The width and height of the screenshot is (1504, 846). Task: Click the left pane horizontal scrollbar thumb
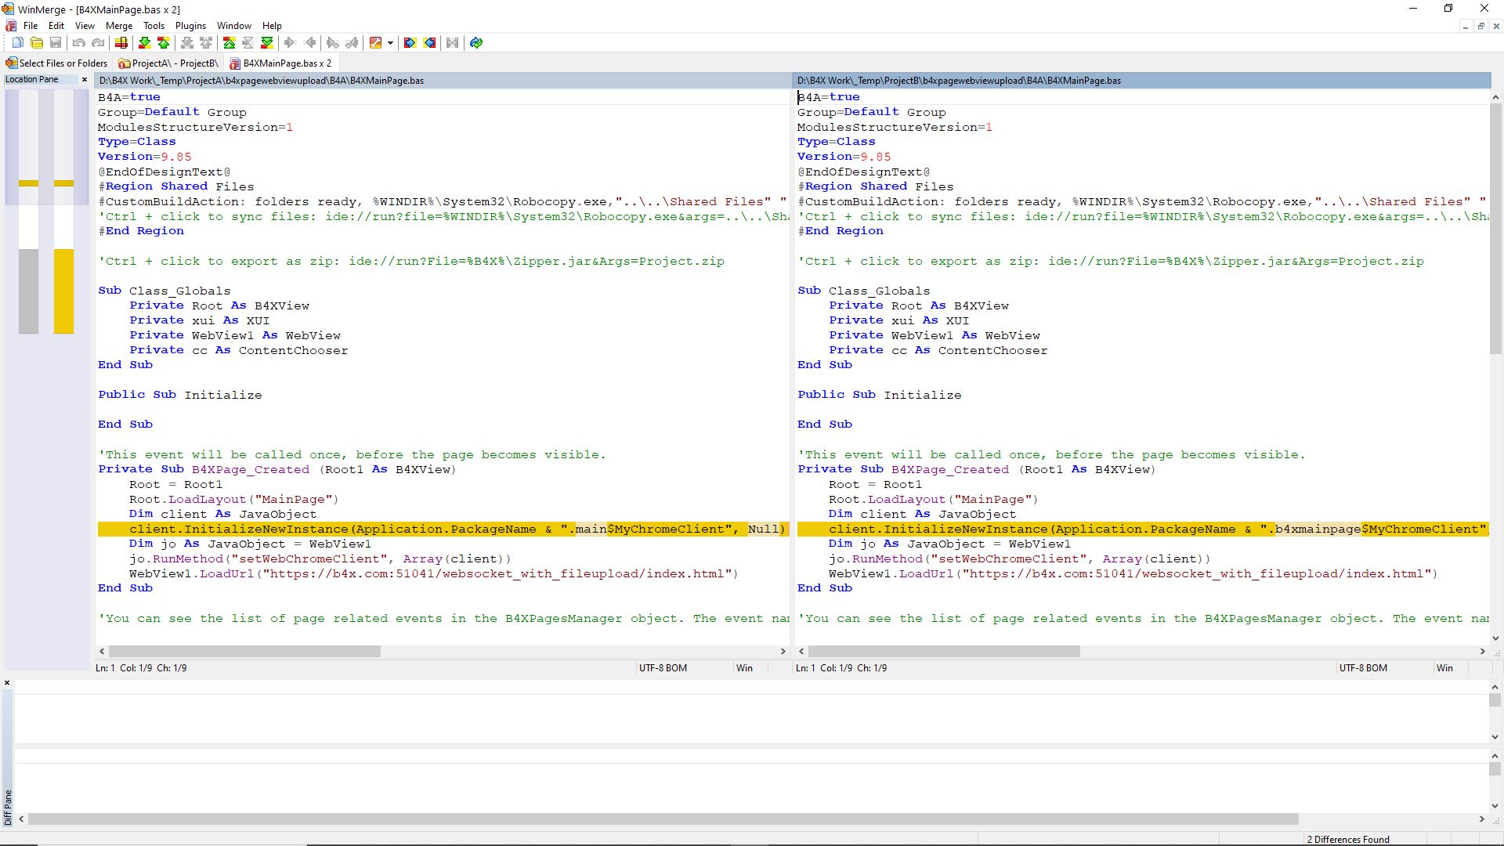pyautogui.click(x=244, y=652)
